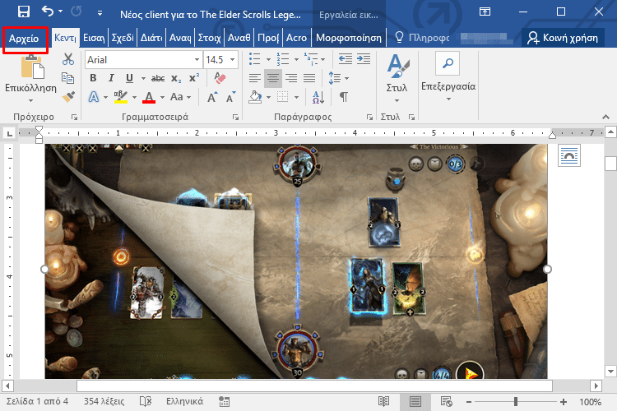Customize the Quick Access Toolbar dropdown
This screenshot has height=411, width=617.
tap(100, 13)
